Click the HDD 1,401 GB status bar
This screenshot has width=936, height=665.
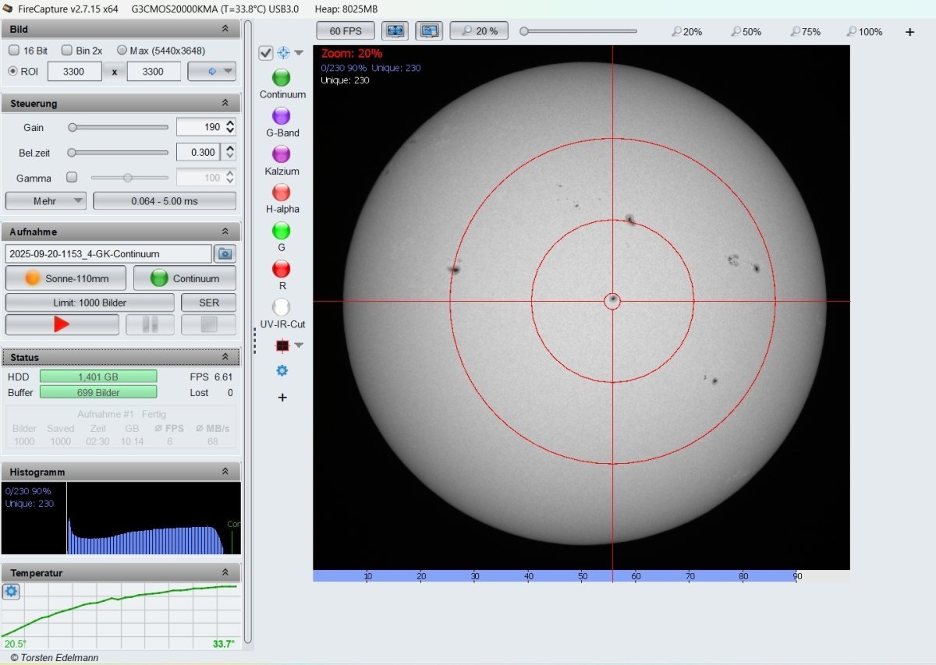[x=98, y=377]
